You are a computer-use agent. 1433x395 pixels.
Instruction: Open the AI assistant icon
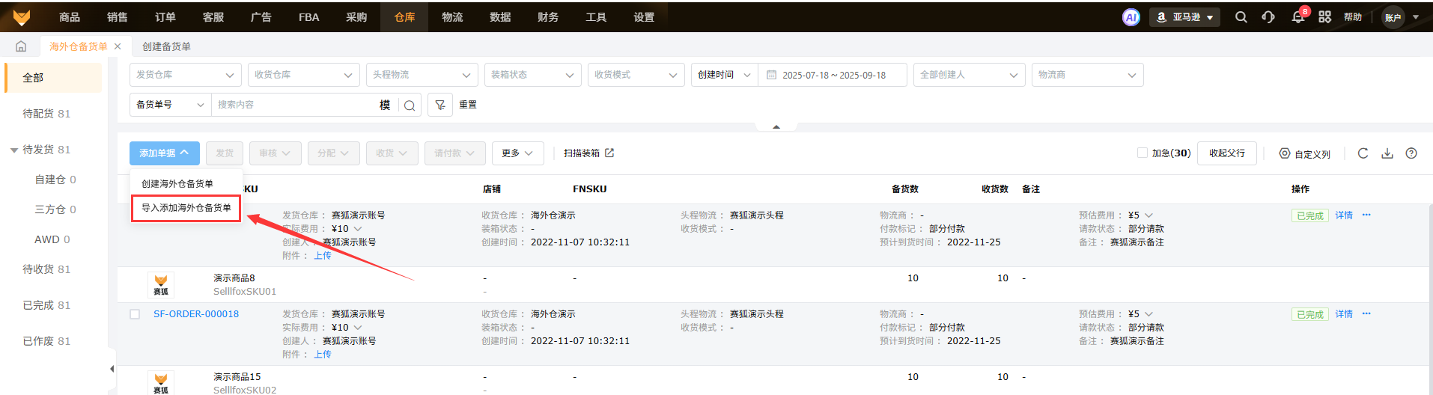[1131, 17]
